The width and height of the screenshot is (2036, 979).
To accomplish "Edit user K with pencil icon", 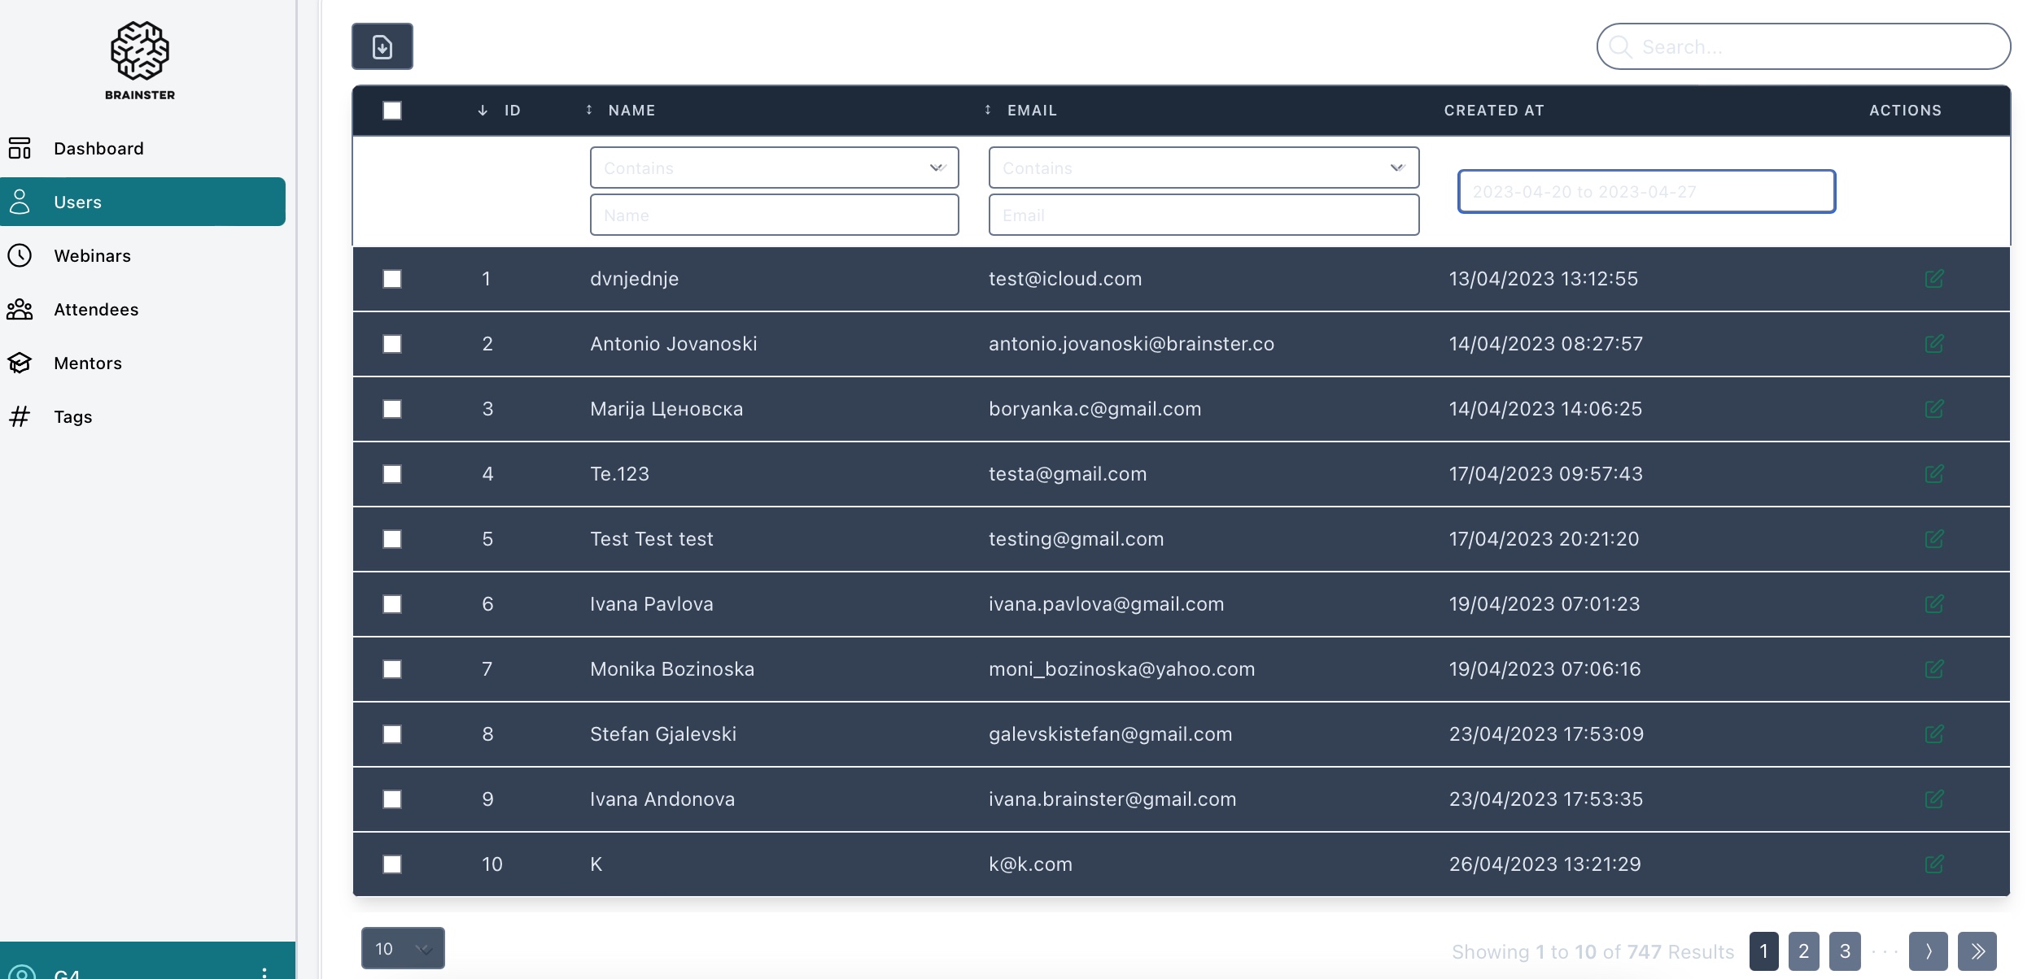I will pyautogui.click(x=1934, y=864).
